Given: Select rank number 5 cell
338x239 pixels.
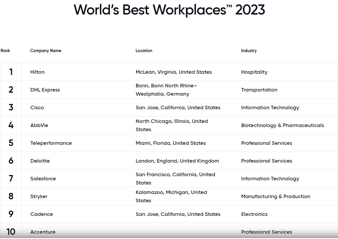Looking at the screenshot, I should click(11, 143).
